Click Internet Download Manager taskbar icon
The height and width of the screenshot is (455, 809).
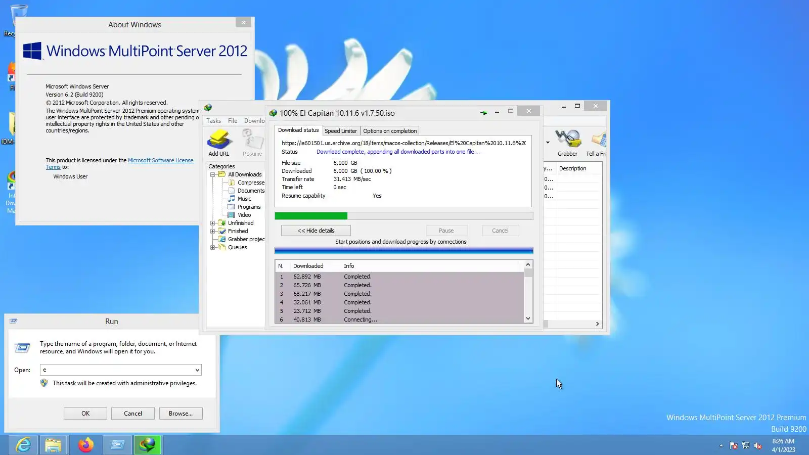(148, 445)
